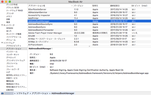The width and height of the screenshot is (151, 95).
Task: Select the AirPlayUIAgent row
Action: point(89,45)
